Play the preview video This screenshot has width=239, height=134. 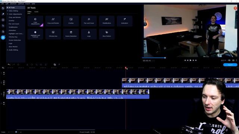pos(190,60)
